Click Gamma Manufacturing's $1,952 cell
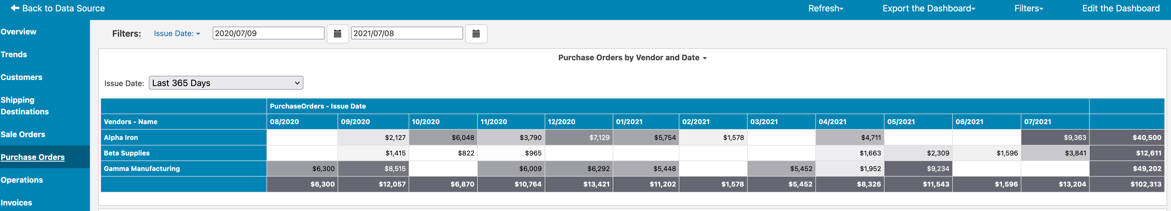The height and width of the screenshot is (211, 1171). [850, 168]
